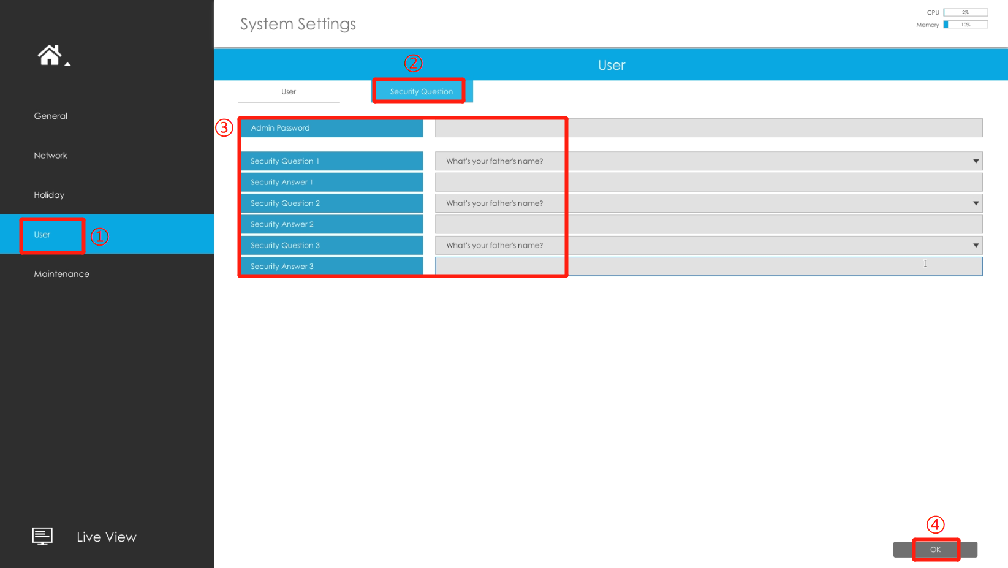This screenshot has width=1008, height=568.
Task: Click the Security Answer 3 label
Action: coord(332,267)
